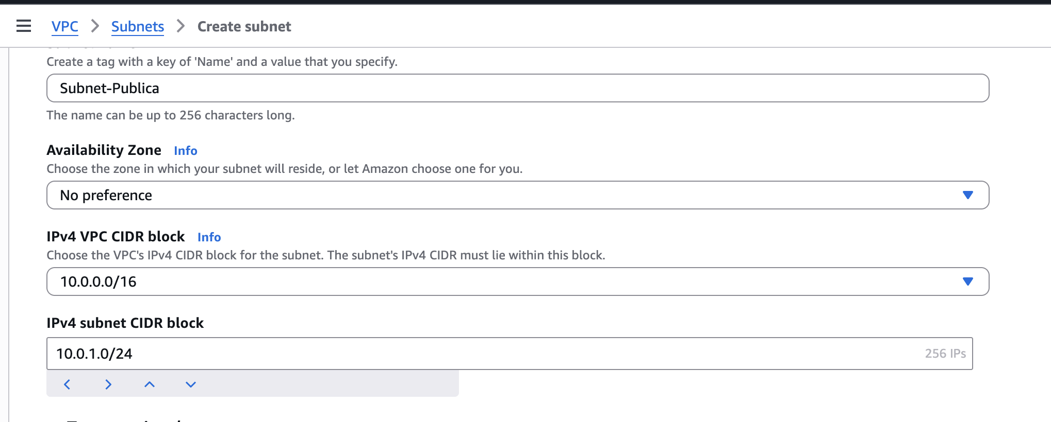Viewport: 1051px width, 422px height.
Task: Expand IPv4 VPC CIDR dropdown using its arrow
Action: point(967,282)
